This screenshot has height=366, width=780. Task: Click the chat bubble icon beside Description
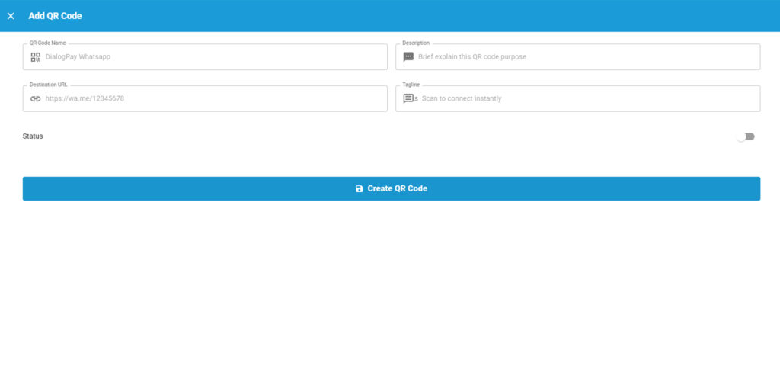tap(408, 57)
